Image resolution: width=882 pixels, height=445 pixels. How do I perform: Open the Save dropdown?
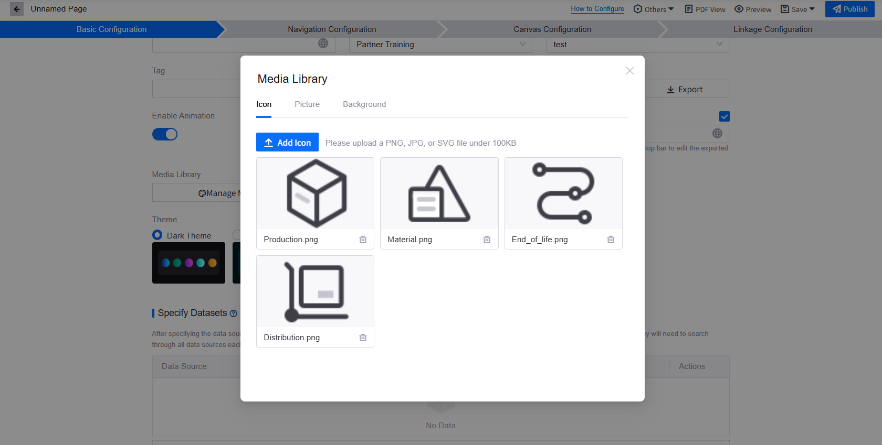[797, 9]
